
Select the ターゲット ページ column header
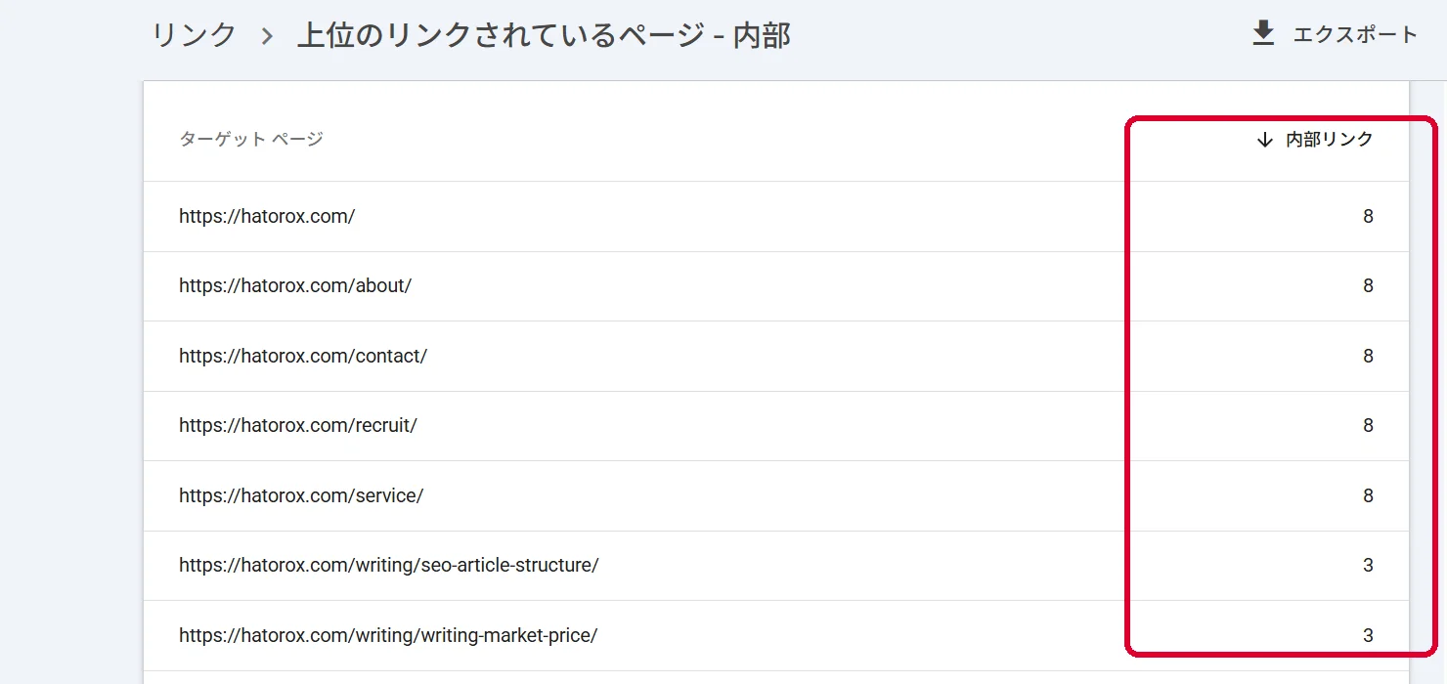(251, 140)
